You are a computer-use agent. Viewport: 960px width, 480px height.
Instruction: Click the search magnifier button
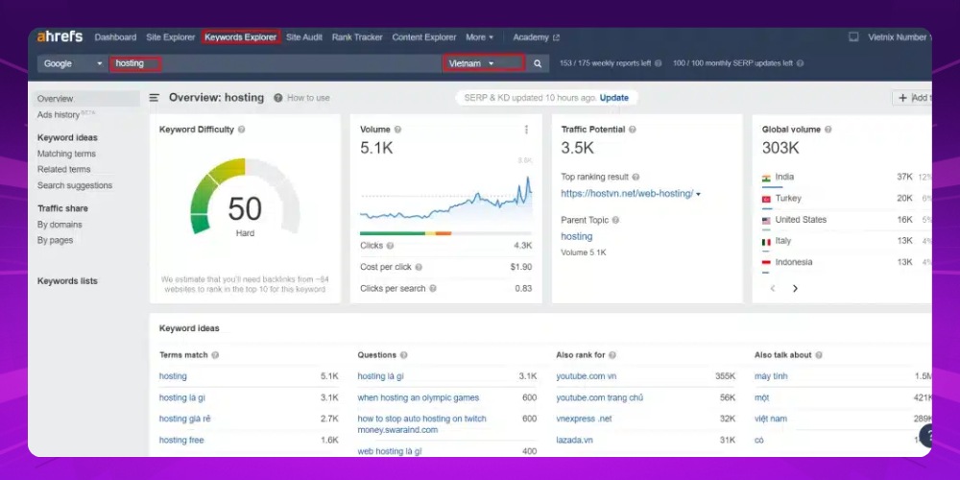[537, 63]
